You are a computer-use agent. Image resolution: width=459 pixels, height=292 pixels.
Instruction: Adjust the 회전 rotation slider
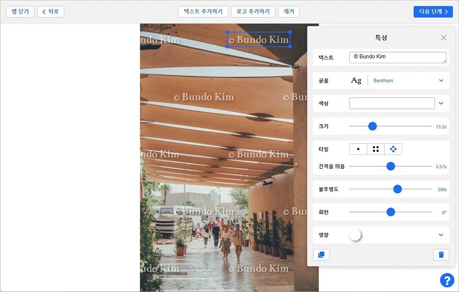(391, 212)
